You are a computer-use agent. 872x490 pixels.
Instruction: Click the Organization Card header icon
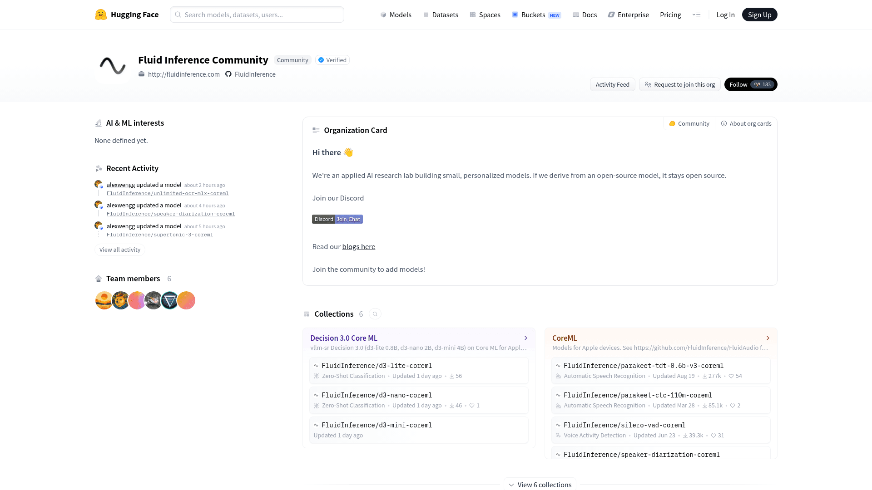pos(316,130)
